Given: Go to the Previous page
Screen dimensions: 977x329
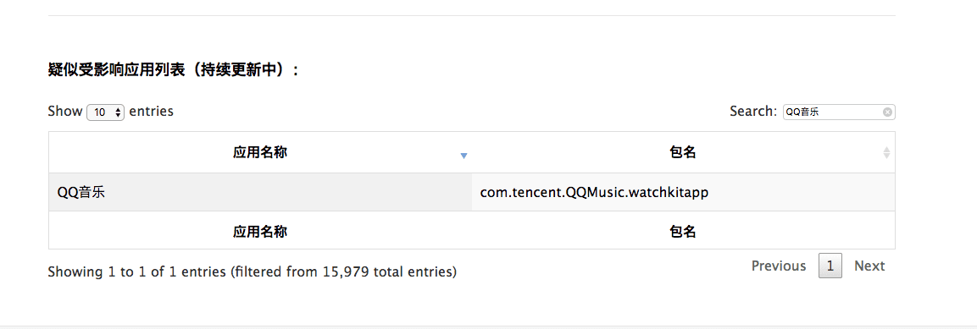Looking at the screenshot, I should [x=779, y=266].
